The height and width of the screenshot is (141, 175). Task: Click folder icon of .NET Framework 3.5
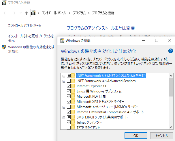click(x=73, y=76)
